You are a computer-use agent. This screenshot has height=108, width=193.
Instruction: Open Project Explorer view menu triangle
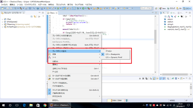coord(43,16)
